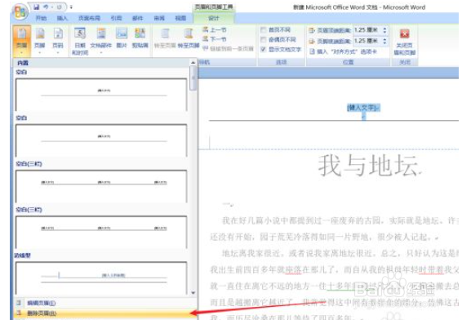Choose the first 空白 header thumbnail
Viewport: 462px width, 320px height.
[101, 95]
